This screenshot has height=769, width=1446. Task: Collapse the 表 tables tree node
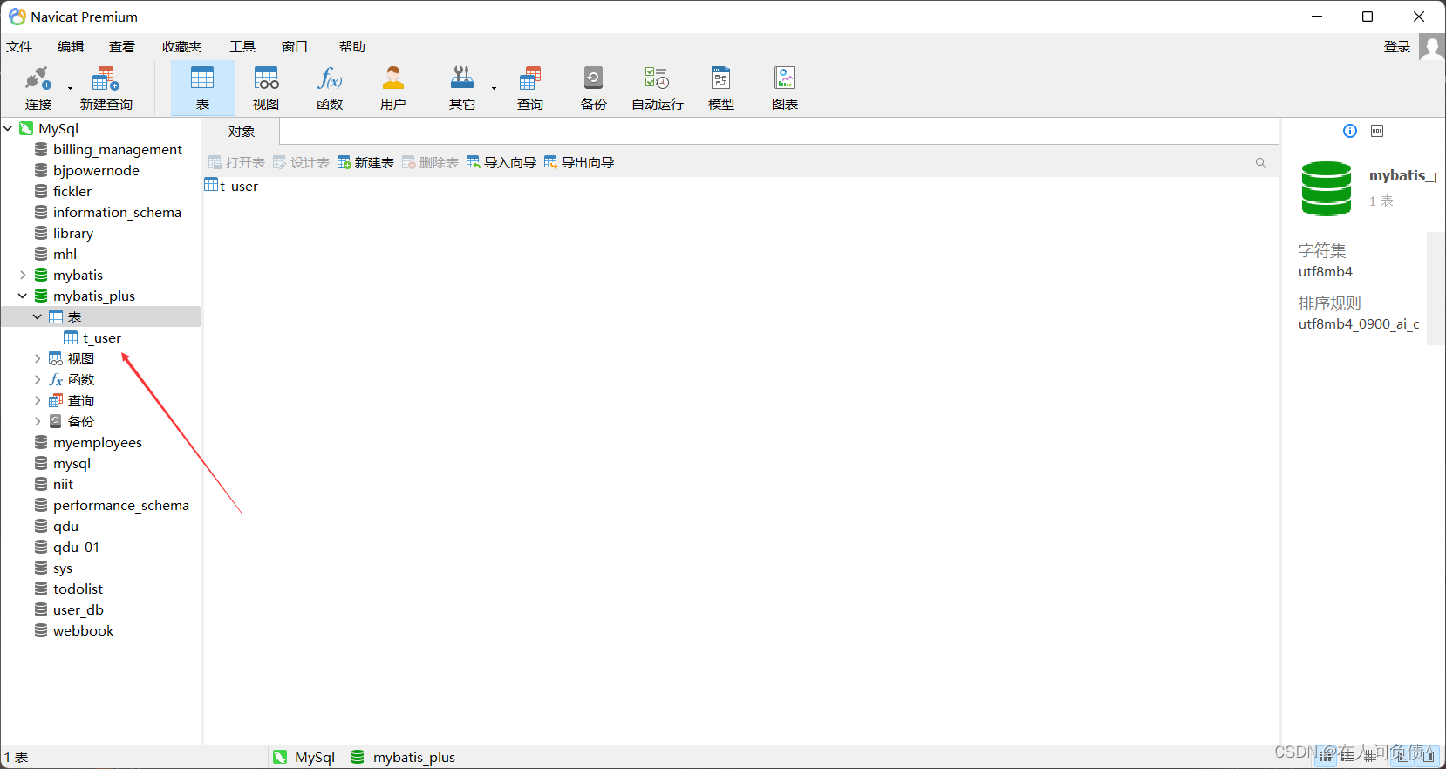[38, 316]
